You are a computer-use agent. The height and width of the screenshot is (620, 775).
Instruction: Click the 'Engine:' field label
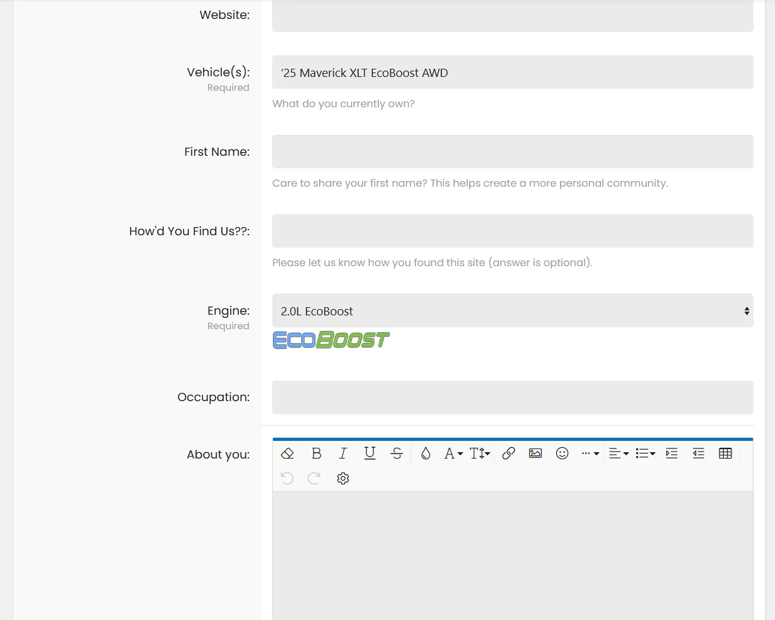click(228, 310)
